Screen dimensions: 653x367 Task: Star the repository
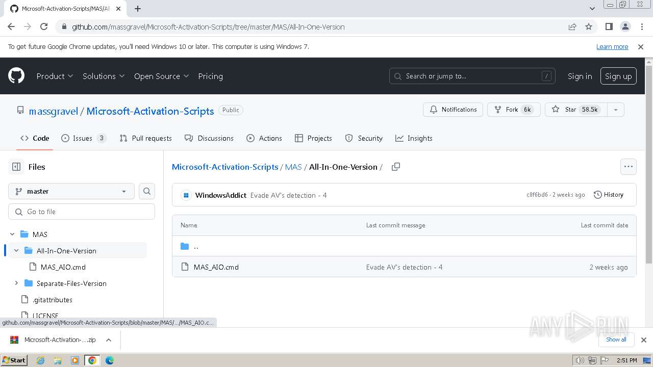tap(576, 110)
